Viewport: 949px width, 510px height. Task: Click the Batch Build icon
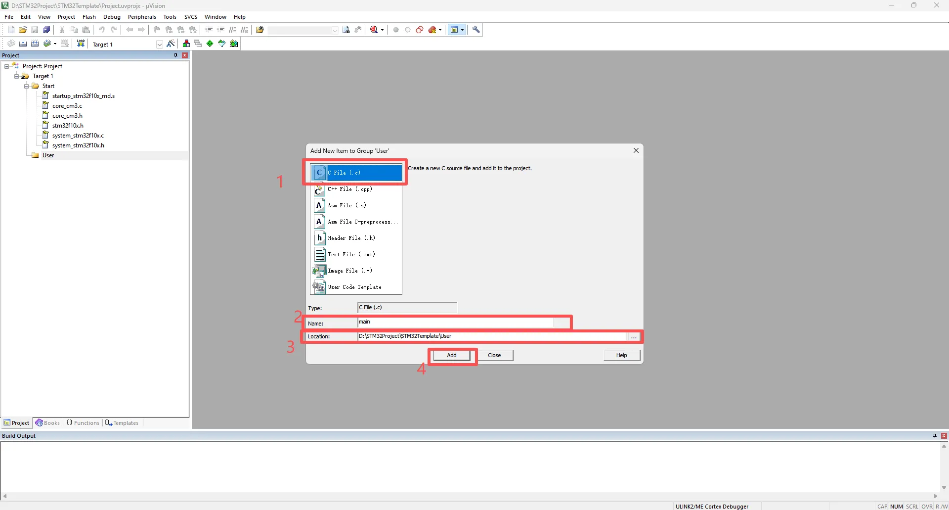[x=47, y=44]
